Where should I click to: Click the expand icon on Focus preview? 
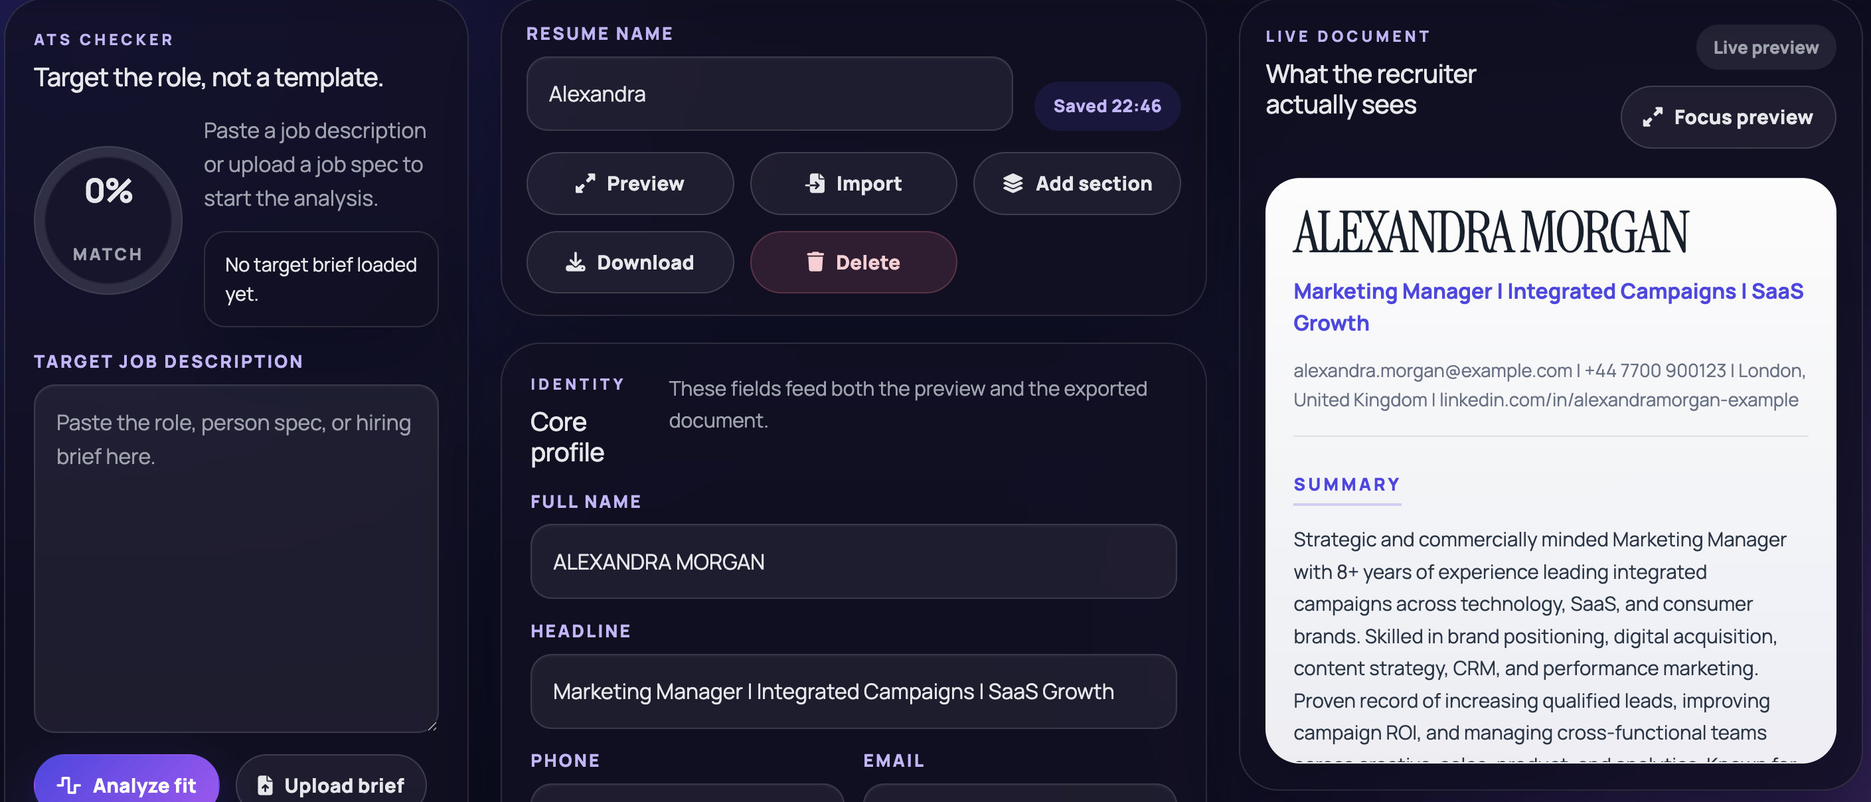pyautogui.click(x=1653, y=118)
